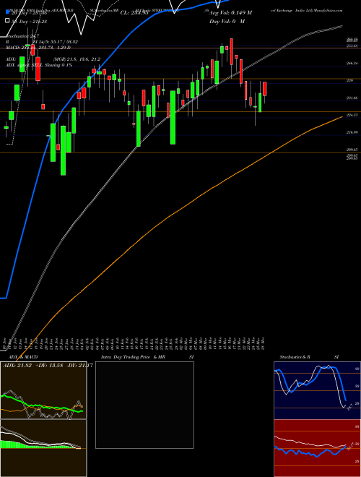Click the (MGR) 21.8, 13.6, 21.2 ADX readout
This screenshot has width=361, height=477.
[x=77, y=59]
